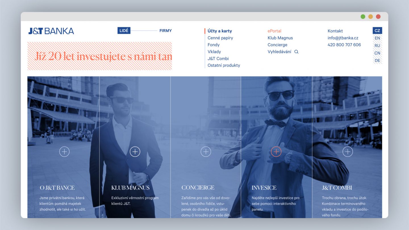Image resolution: width=409 pixels, height=230 pixels.
Task: Open the Cenné papíry menu entry
Action: click(x=220, y=38)
